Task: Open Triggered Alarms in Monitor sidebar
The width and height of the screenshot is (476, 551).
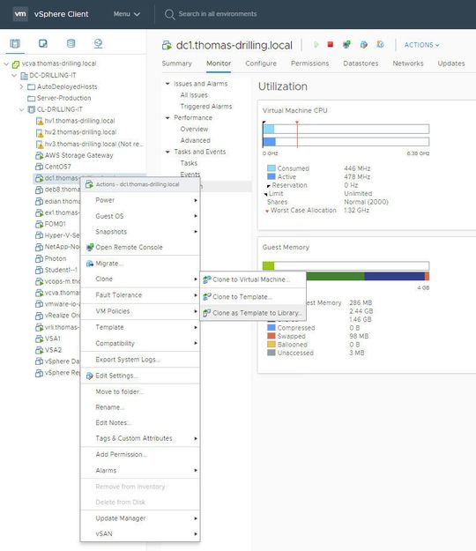Action: coord(206,107)
